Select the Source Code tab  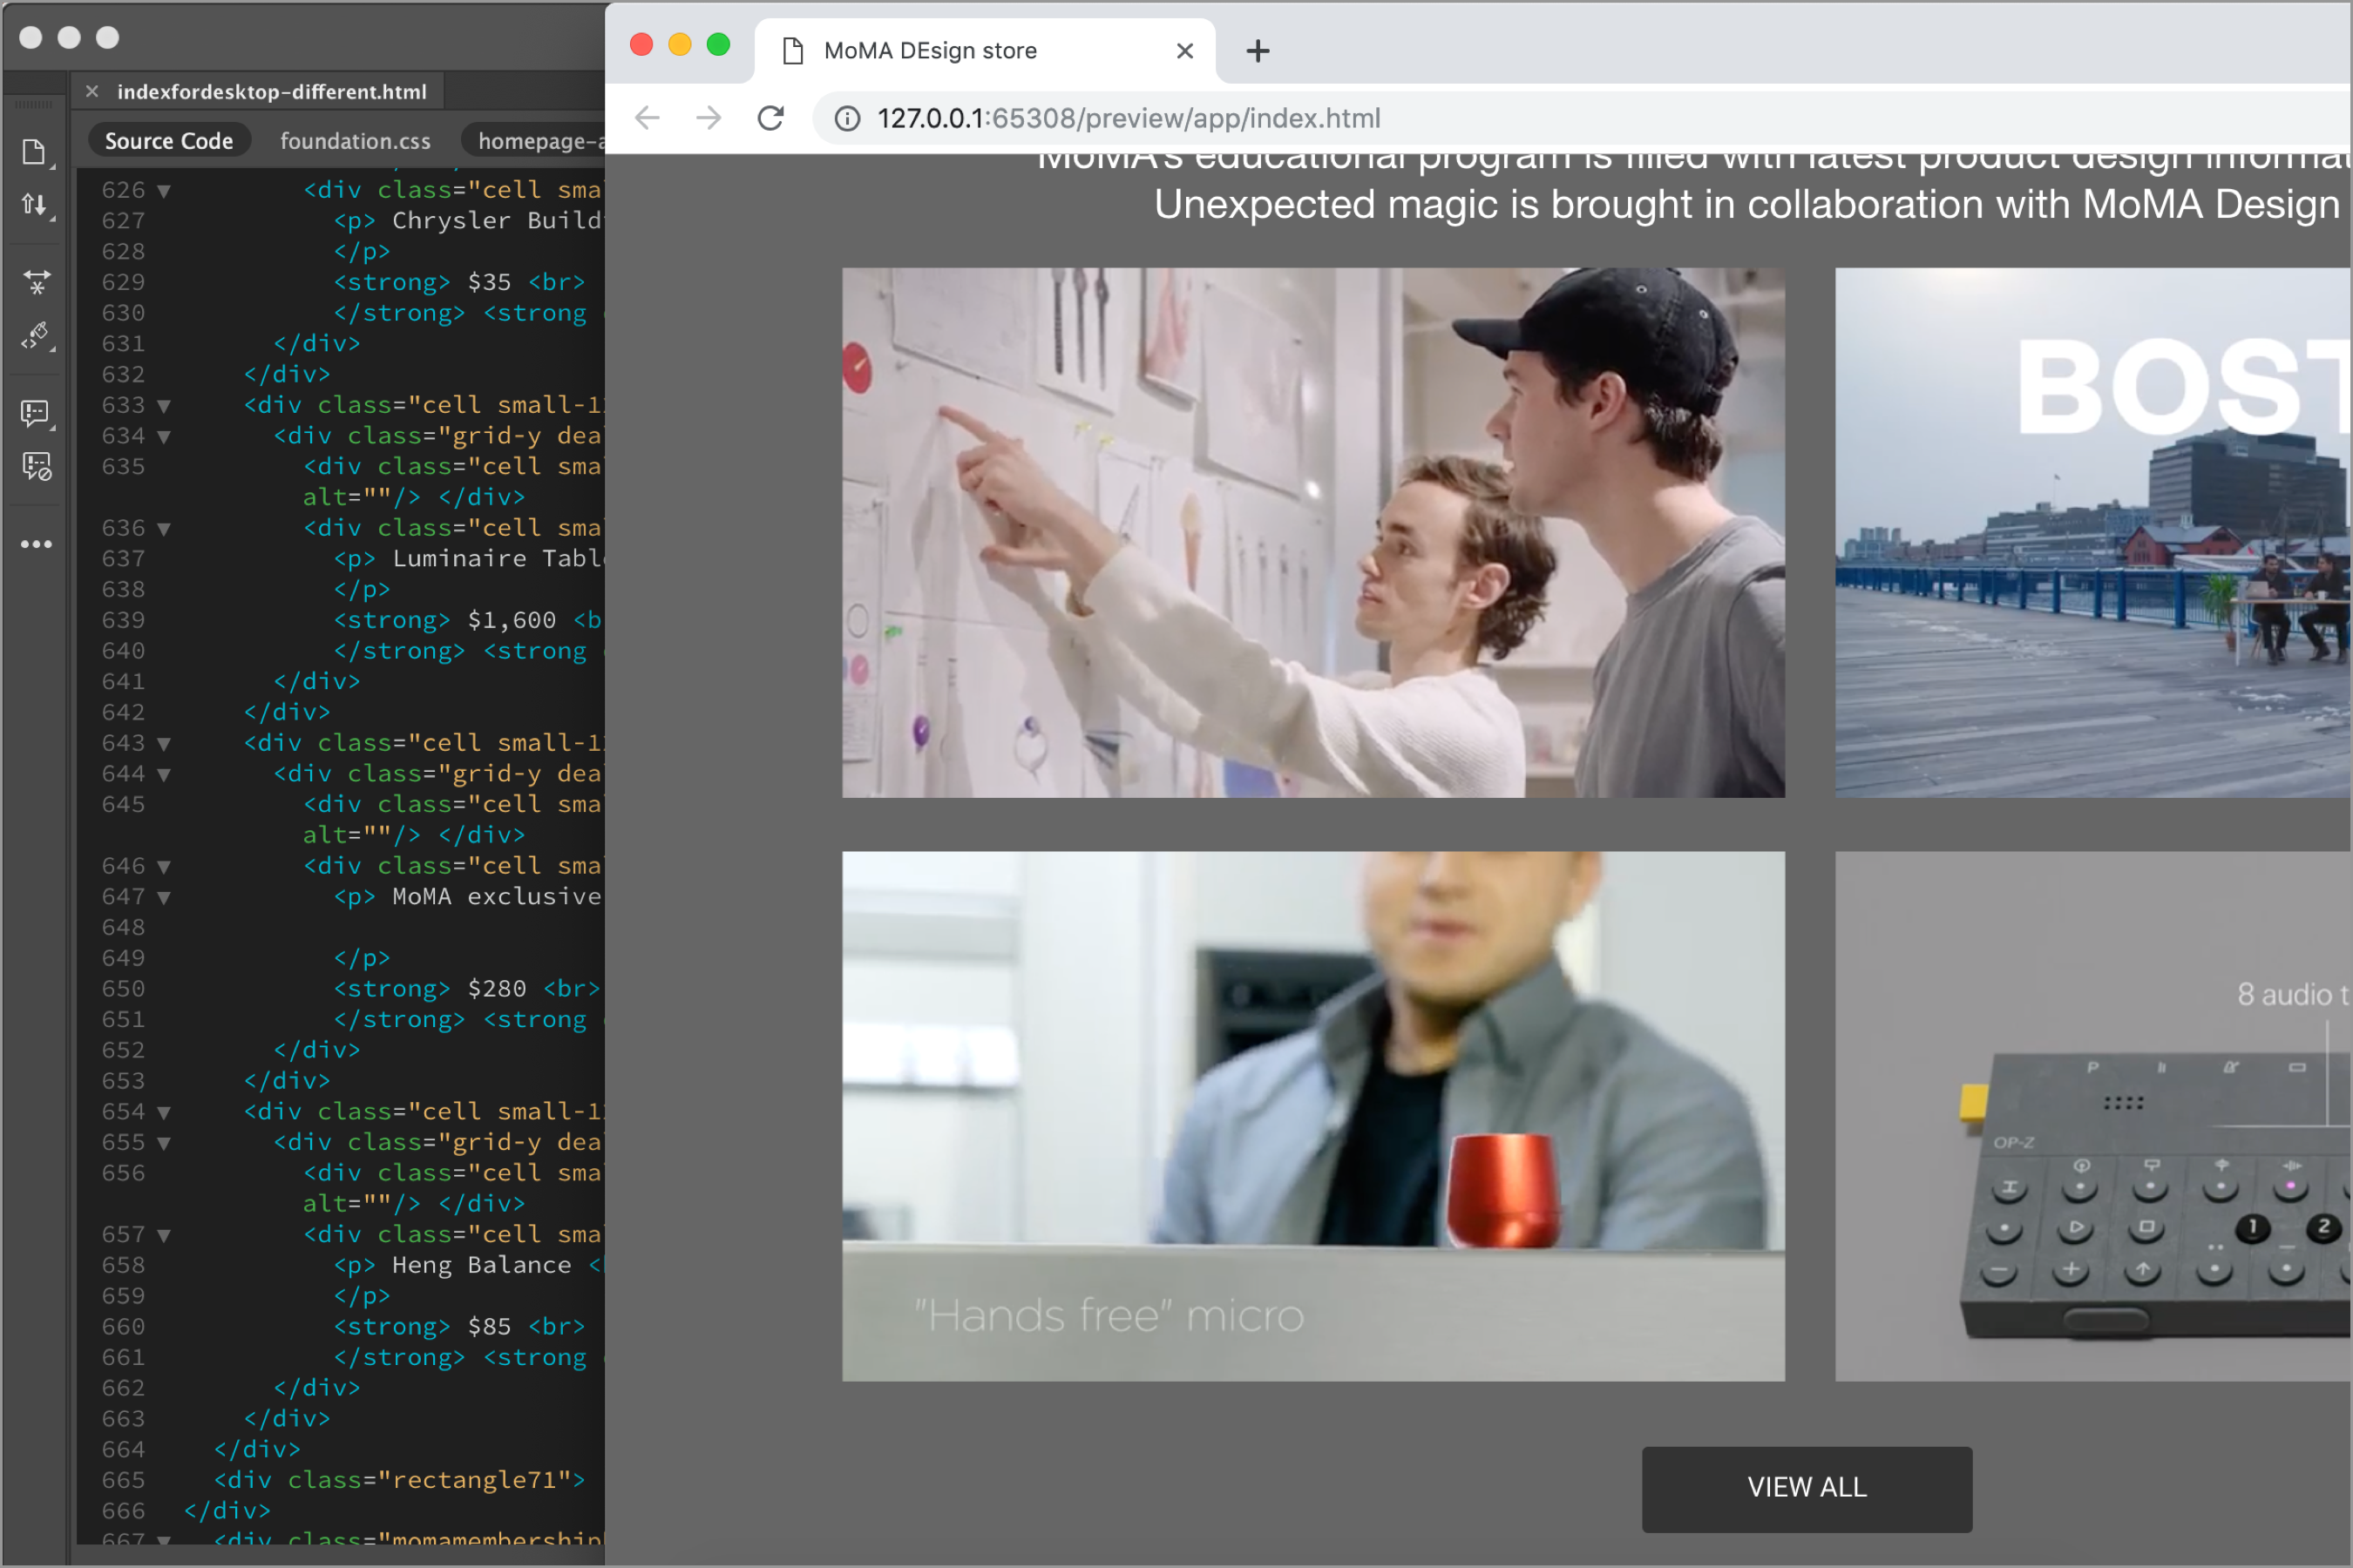[168, 141]
